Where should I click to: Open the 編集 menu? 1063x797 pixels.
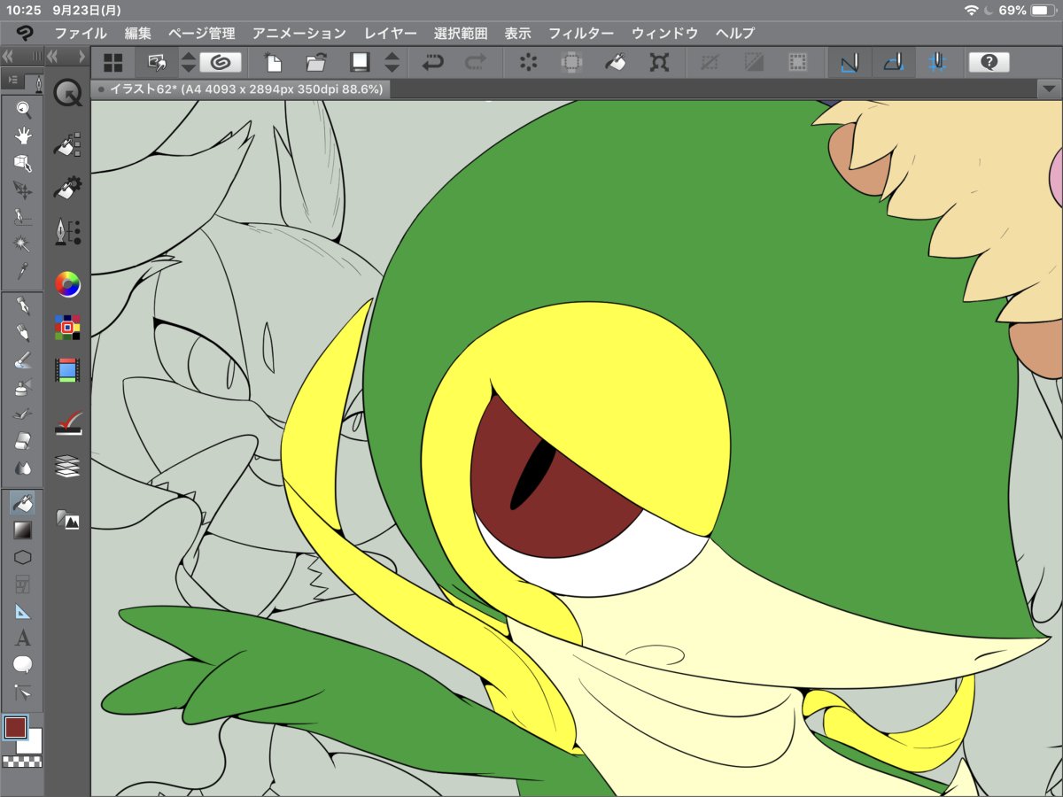click(138, 34)
